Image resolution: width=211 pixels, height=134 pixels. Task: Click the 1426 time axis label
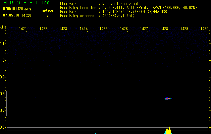click(124, 29)
